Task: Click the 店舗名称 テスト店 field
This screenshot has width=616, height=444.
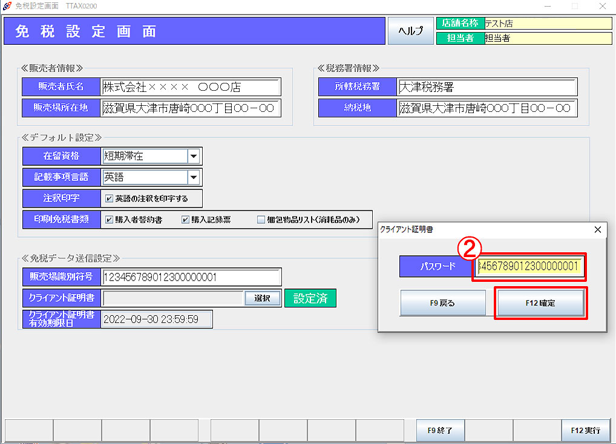Action: (x=548, y=23)
